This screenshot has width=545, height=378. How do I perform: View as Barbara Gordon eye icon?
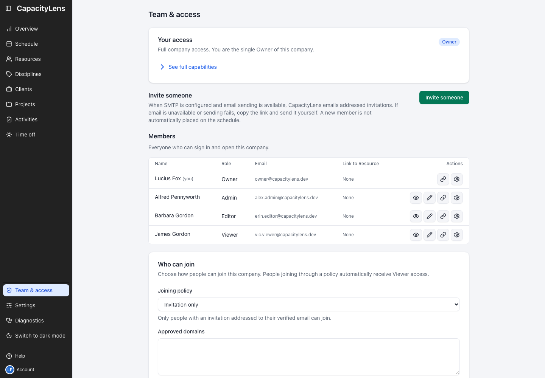(x=416, y=216)
